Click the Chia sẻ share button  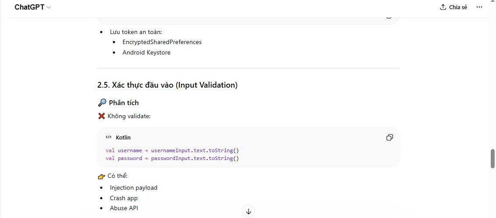(x=454, y=7)
